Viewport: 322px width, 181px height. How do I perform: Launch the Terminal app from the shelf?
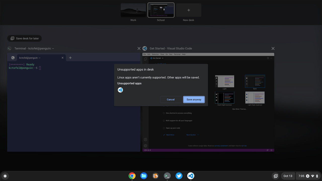click(167, 176)
